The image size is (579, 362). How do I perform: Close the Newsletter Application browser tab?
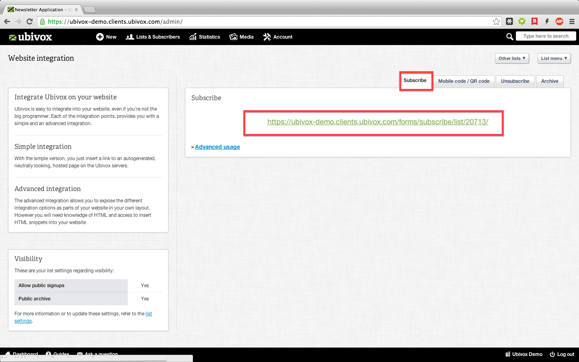click(76, 10)
